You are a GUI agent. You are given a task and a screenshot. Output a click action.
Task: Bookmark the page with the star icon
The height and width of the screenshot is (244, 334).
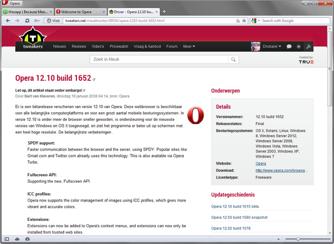coord(244,20)
